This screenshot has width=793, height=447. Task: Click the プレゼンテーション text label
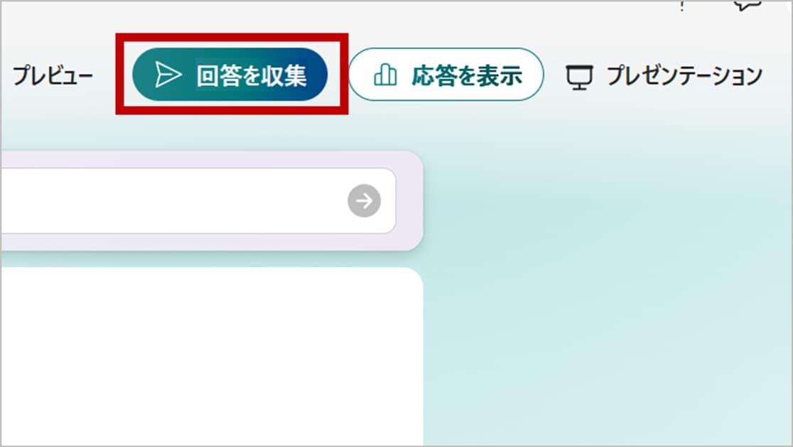[684, 76]
